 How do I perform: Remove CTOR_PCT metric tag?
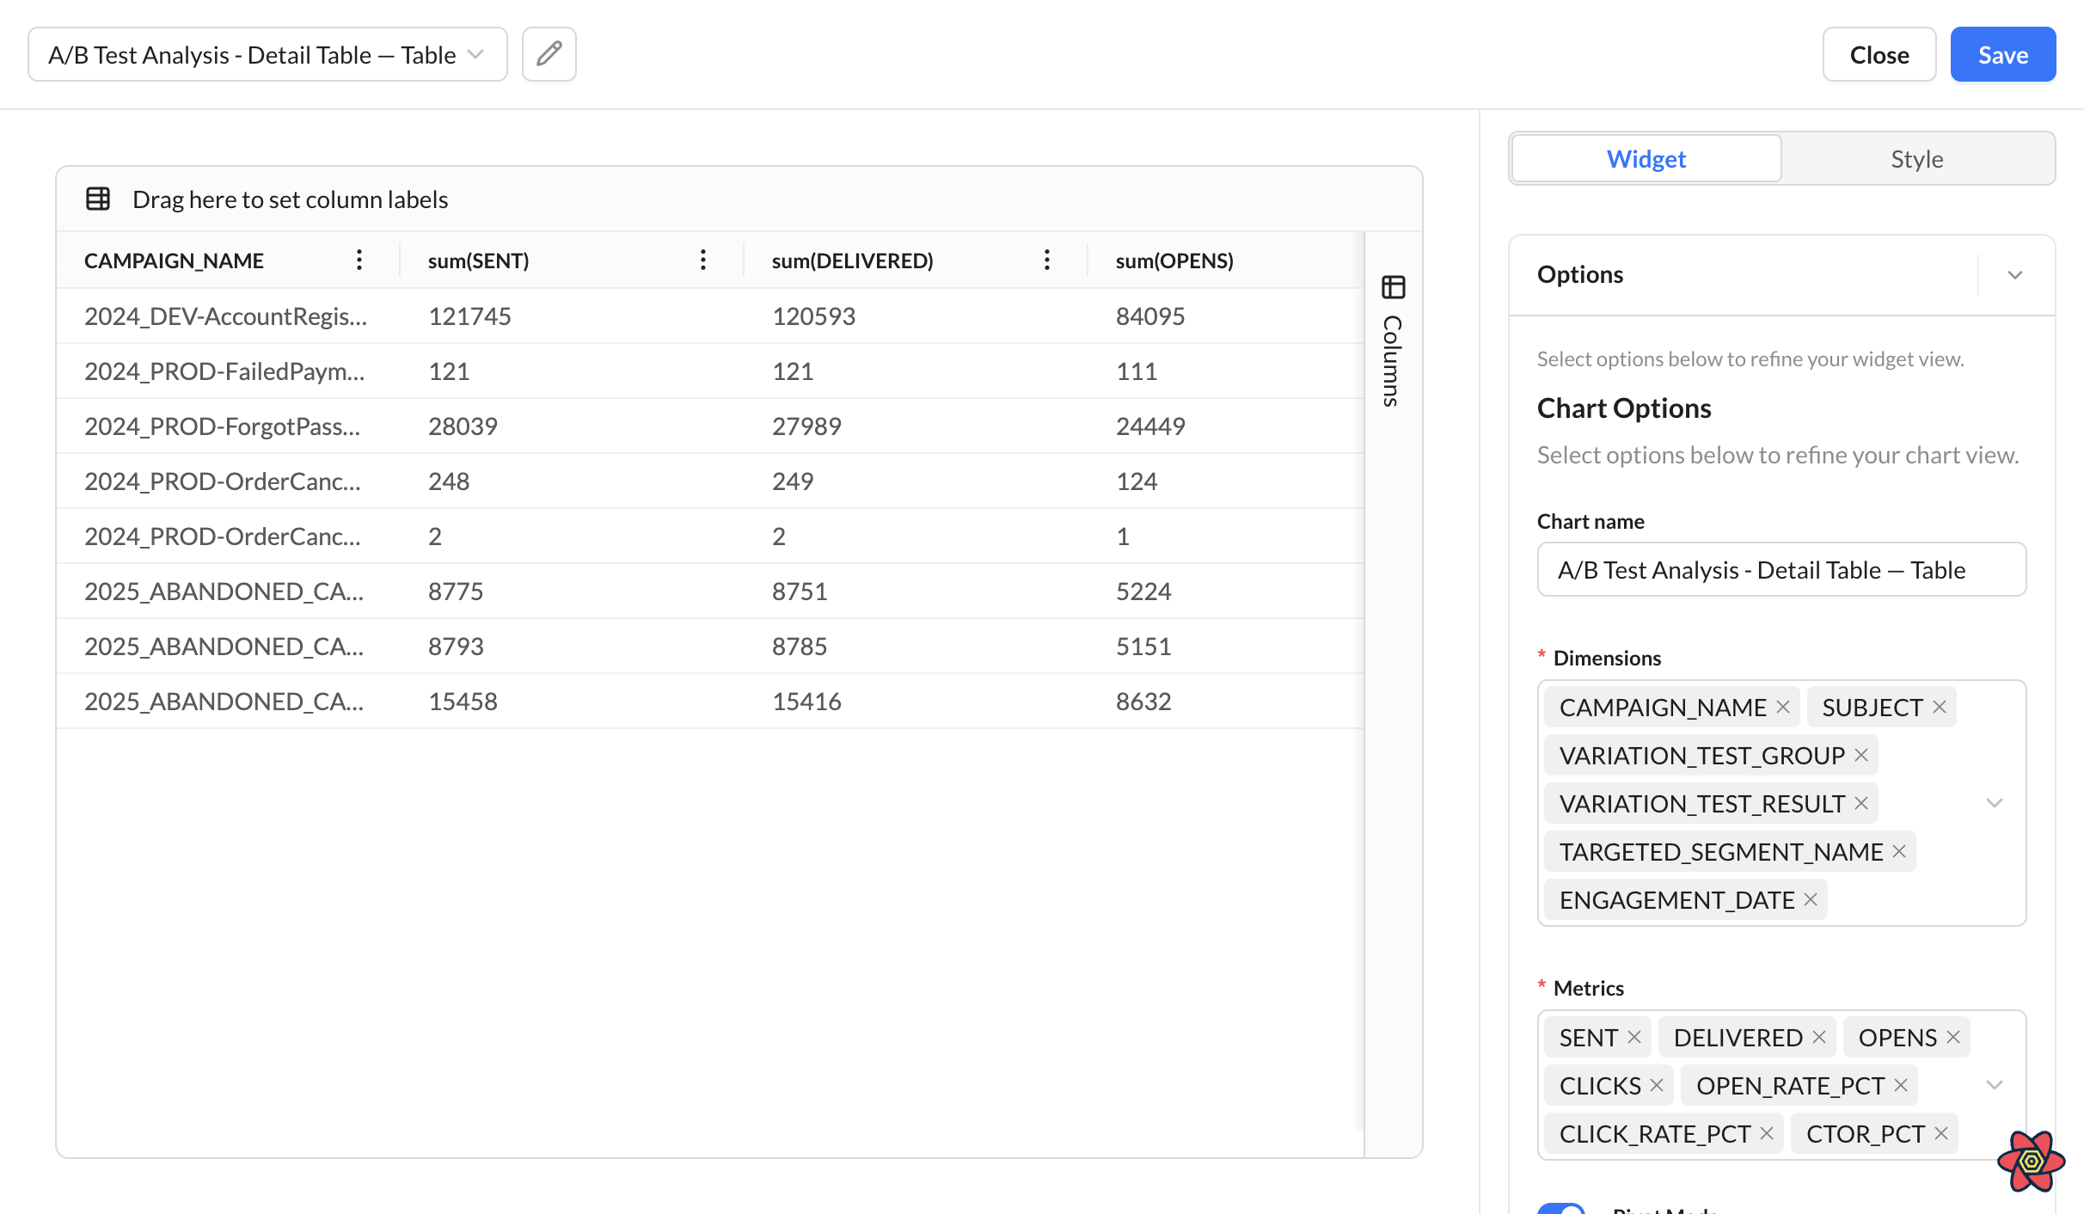pyautogui.click(x=1941, y=1133)
